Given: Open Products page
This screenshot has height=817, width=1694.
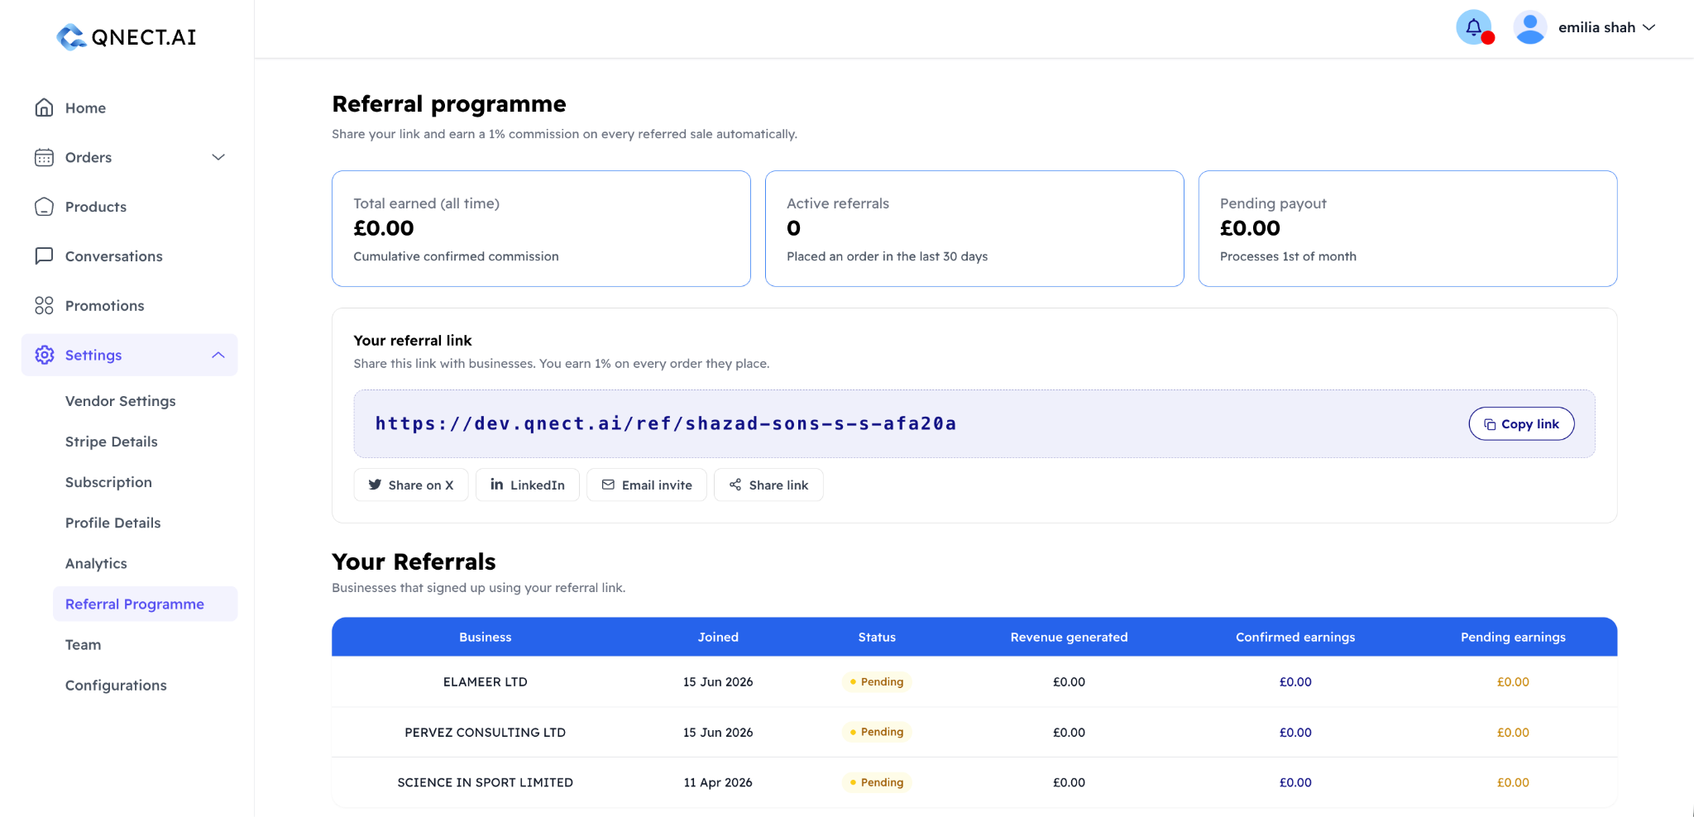Looking at the screenshot, I should click(96, 207).
